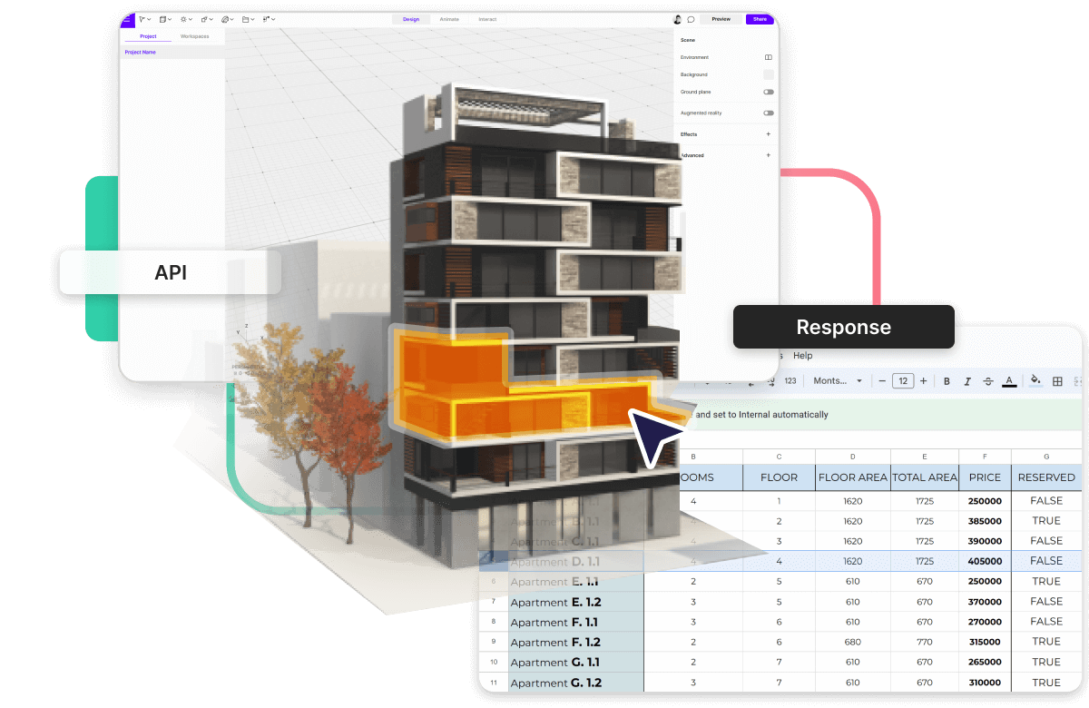Apply italic formatting in spreadsheet toolbar
This screenshot has width=1089, height=708.
[967, 381]
